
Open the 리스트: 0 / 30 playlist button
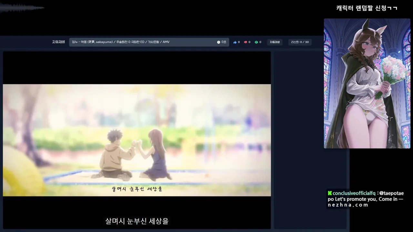coord(300,42)
